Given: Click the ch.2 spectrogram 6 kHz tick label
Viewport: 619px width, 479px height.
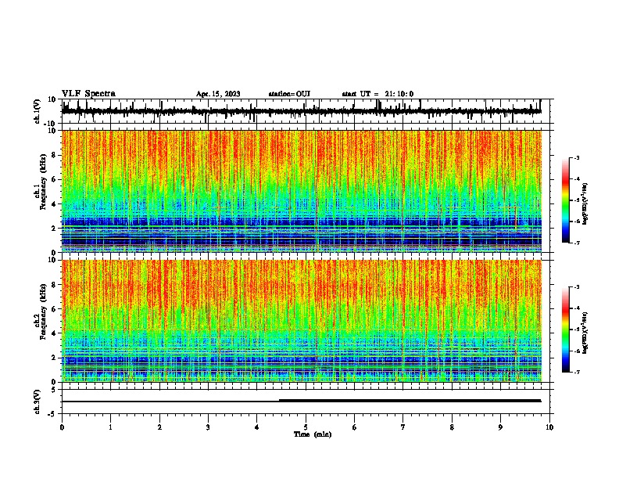Looking at the screenshot, I should point(55,309).
